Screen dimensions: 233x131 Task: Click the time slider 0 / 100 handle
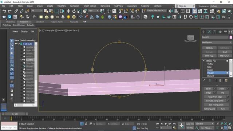[x=15, y=114]
